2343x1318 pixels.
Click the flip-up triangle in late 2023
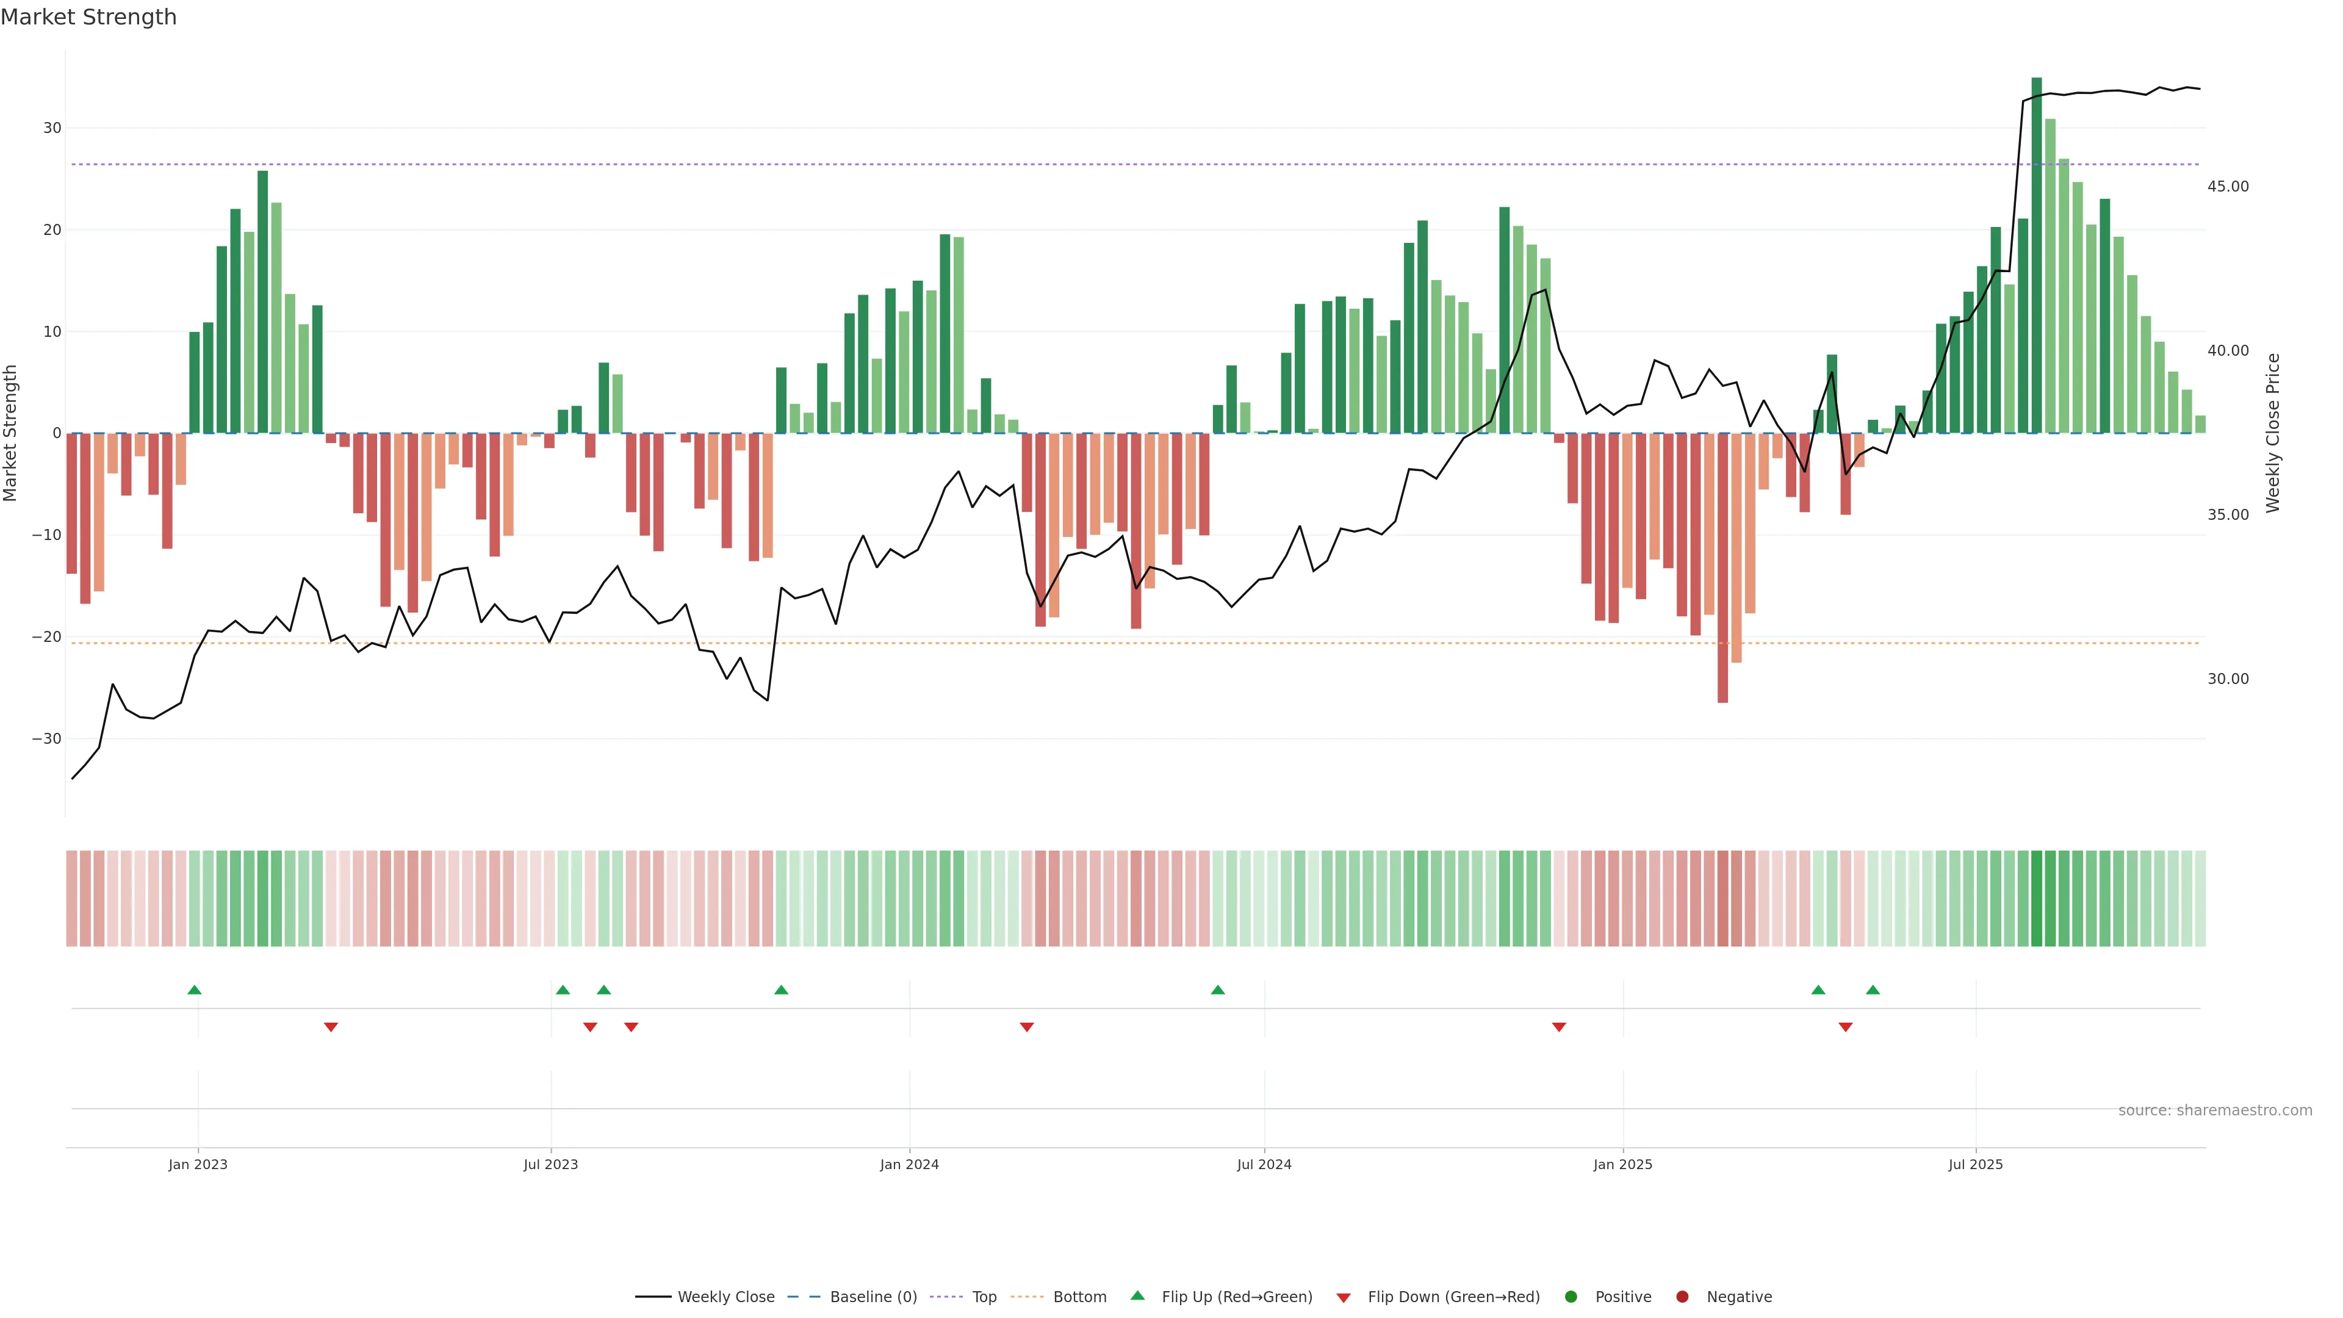781,990
